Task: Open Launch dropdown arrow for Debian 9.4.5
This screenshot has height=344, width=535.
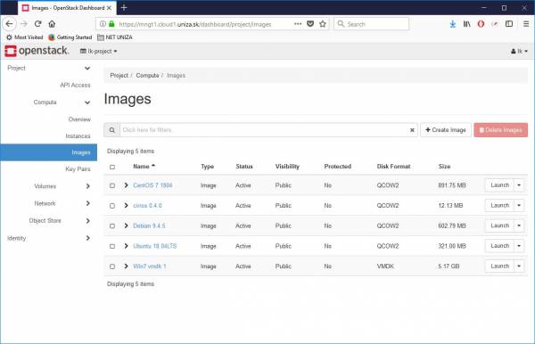Action: [519, 225]
